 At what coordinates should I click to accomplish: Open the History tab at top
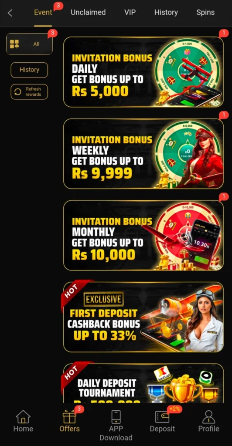[x=166, y=13]
